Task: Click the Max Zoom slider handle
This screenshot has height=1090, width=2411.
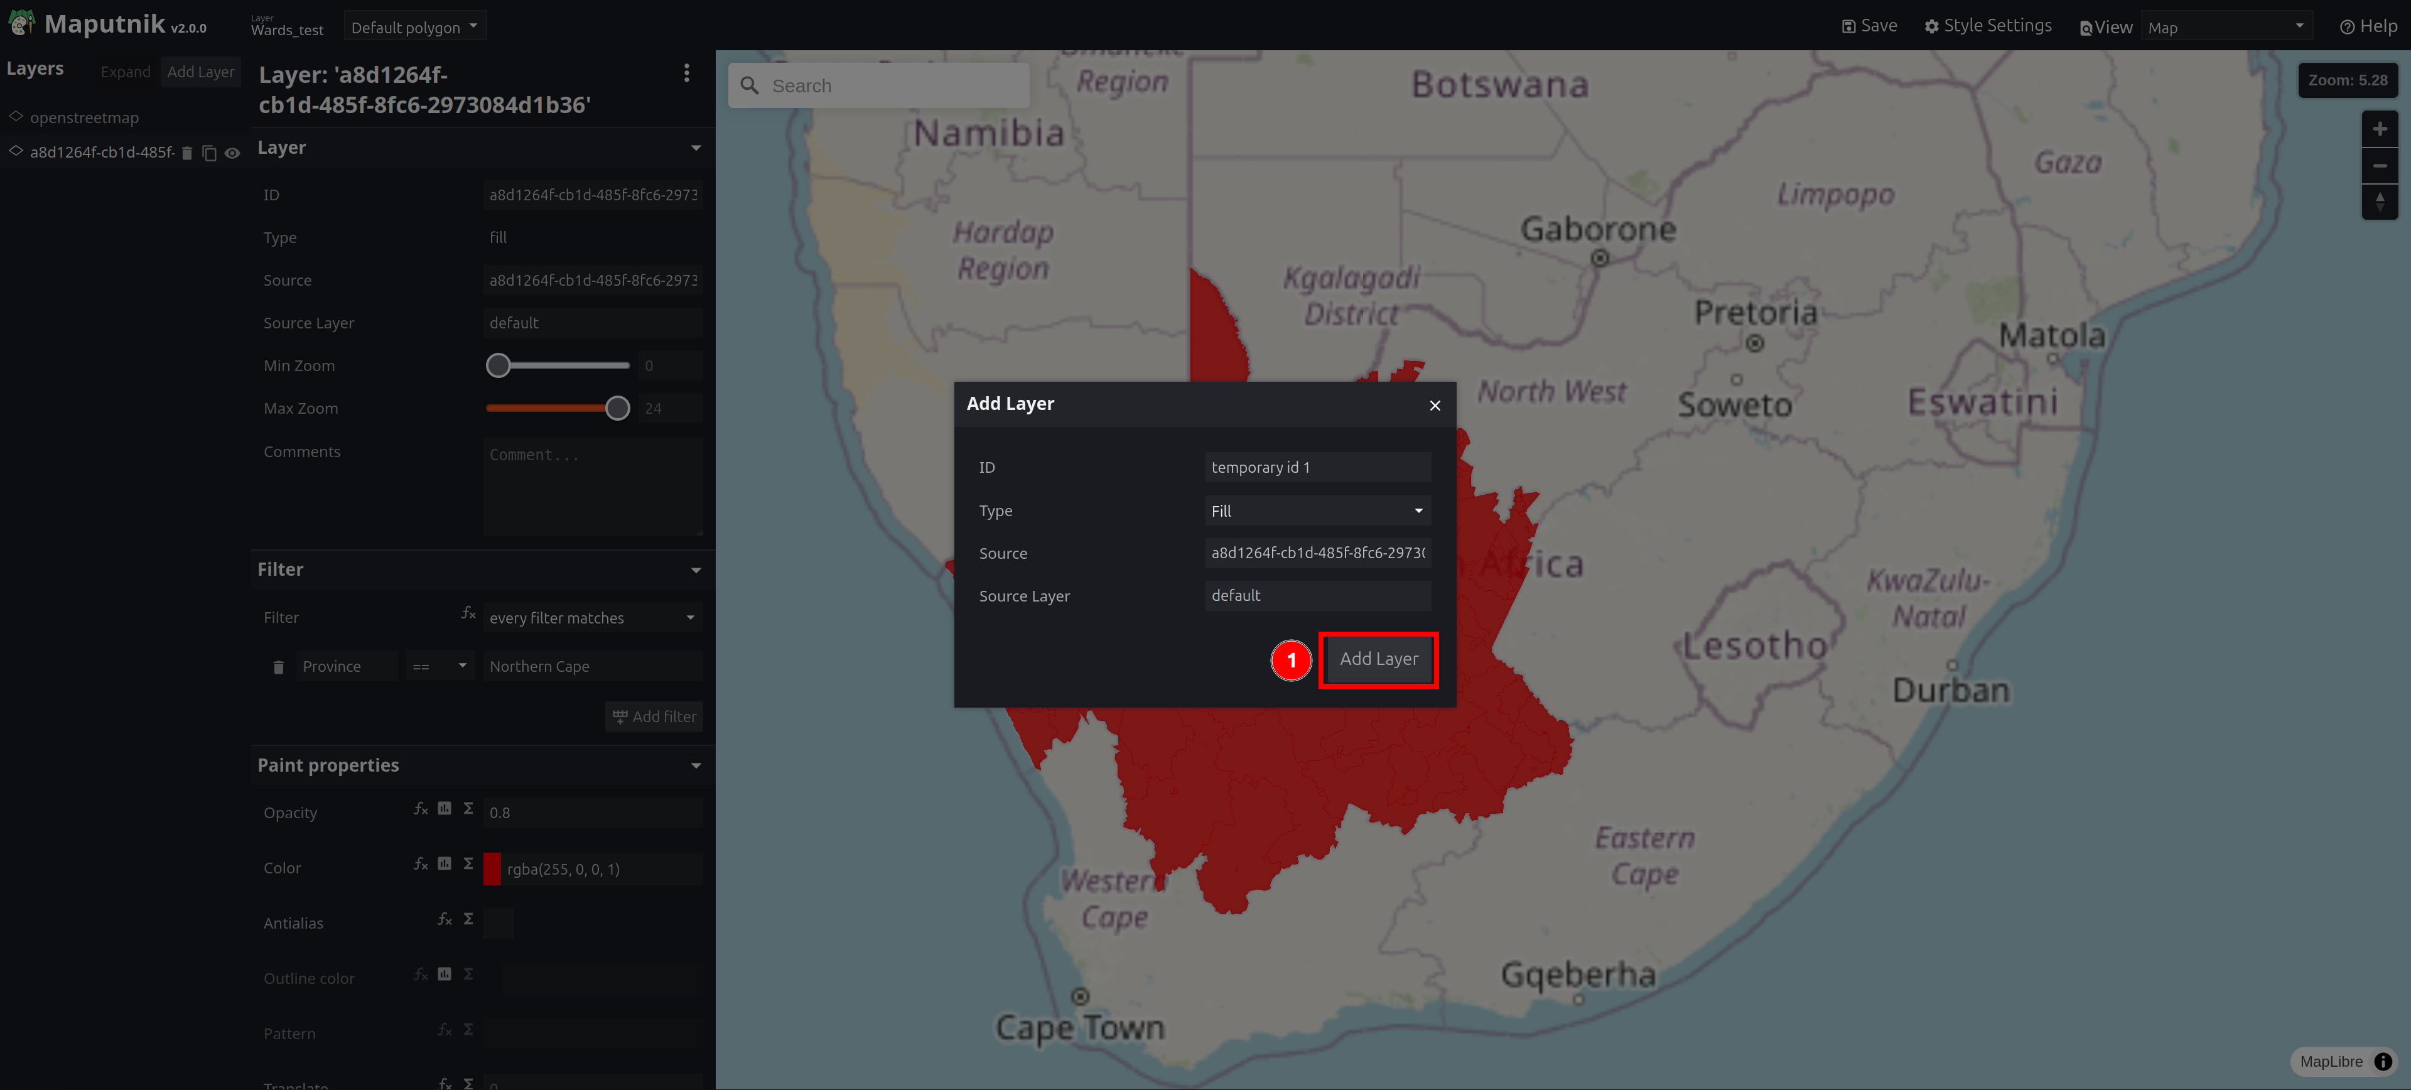Action: pyautogui.click(x=617, y=408)
